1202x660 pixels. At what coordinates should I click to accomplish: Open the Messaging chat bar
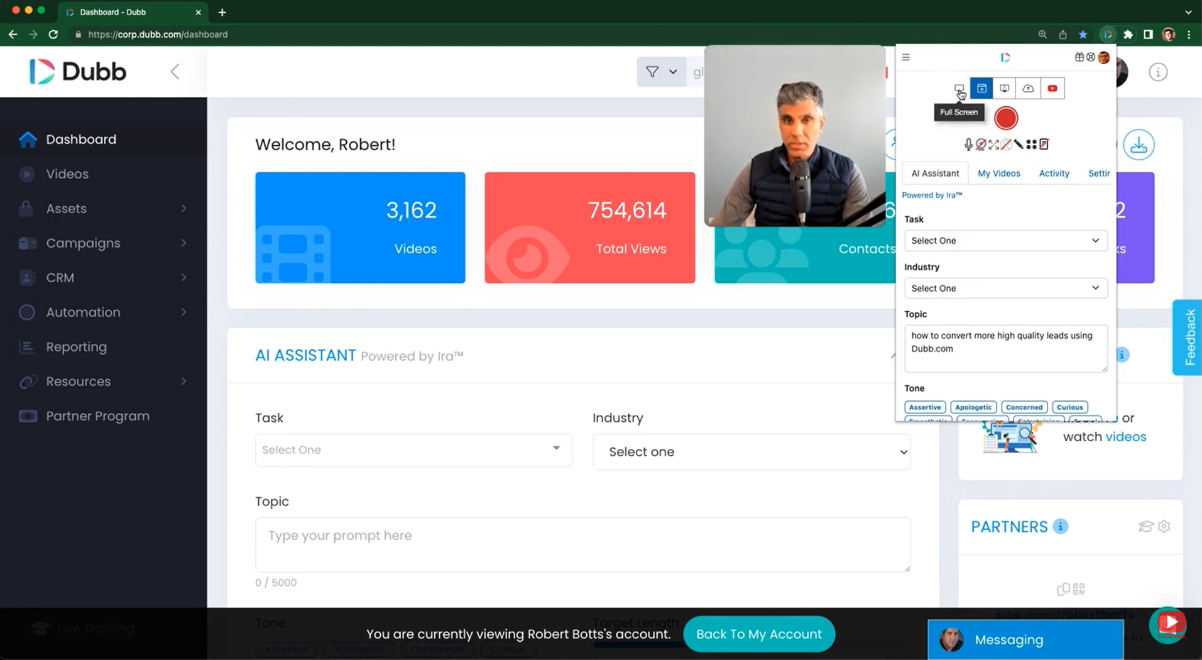click(x=1025, y=640)
